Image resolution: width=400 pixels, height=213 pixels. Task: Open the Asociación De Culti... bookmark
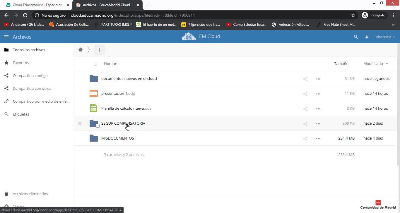69,25
